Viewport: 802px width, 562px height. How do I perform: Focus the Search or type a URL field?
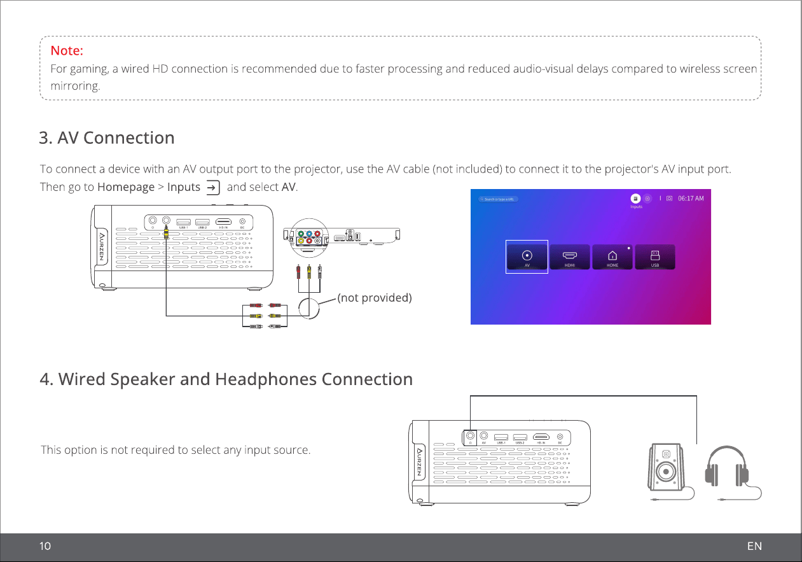(499, 199)
